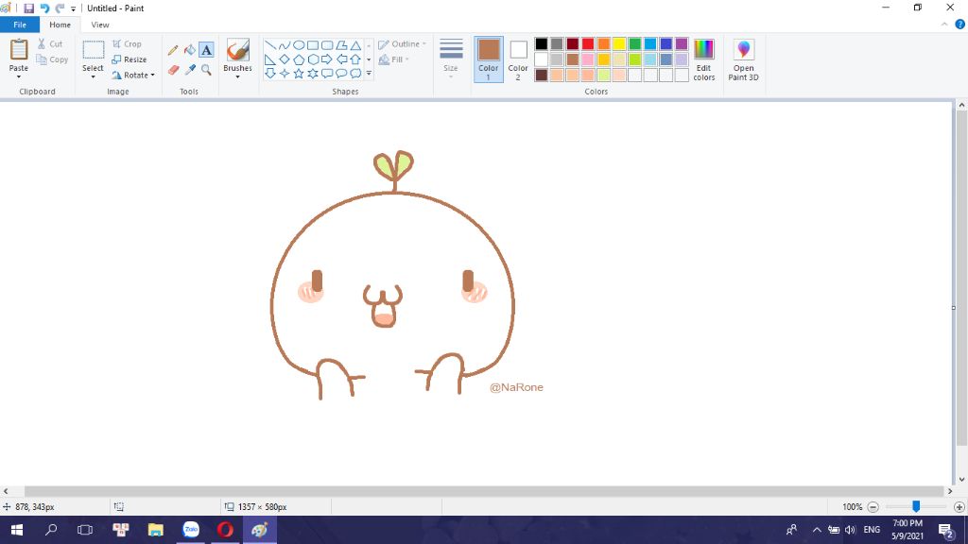968x544 pixels.
Task: Choose the Rounded rectangle shape
Action: point(326,45)
